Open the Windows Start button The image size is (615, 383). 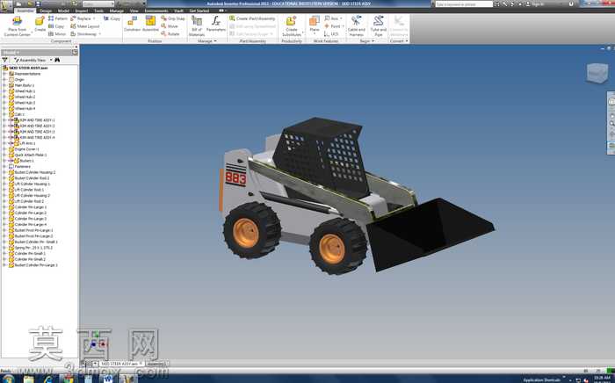pyautogui.click(x=7, y=379)
